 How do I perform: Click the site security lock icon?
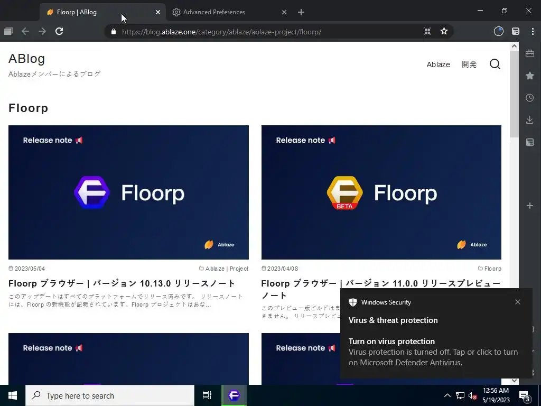pos(114,32)
